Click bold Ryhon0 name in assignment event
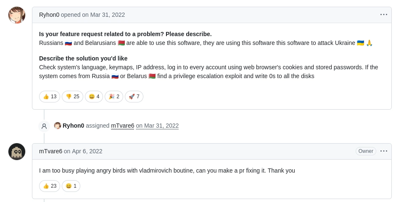Image resolution: width=396 pixels, height=202 pixels. pyautogui.click(x=73, y=126)
